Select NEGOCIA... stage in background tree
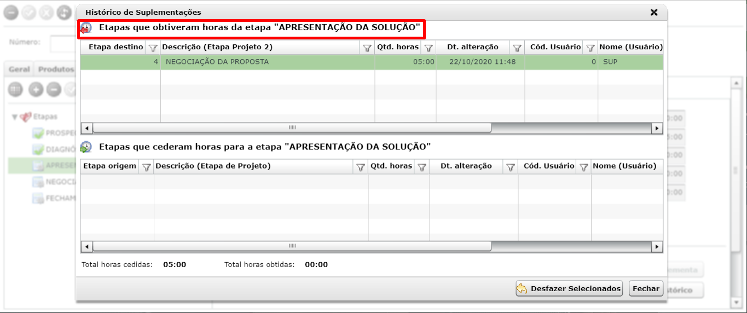 pyautogui.click(x=53, y=182)
